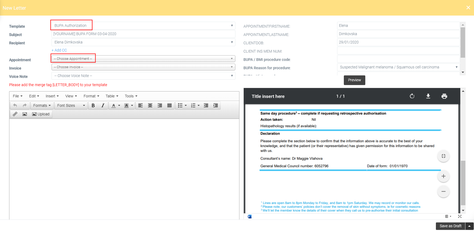
Task: Click the fit-to-page button in preview
Action: point(443,156)
